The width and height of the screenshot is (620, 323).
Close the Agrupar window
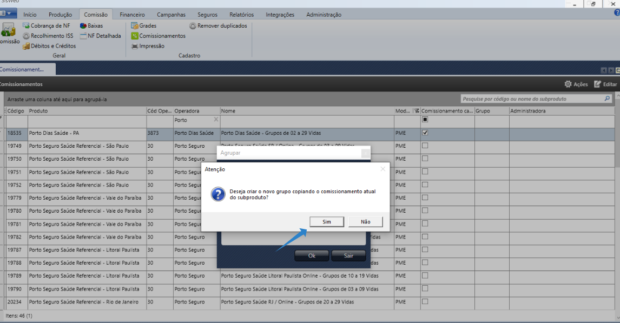pos(366,153)
